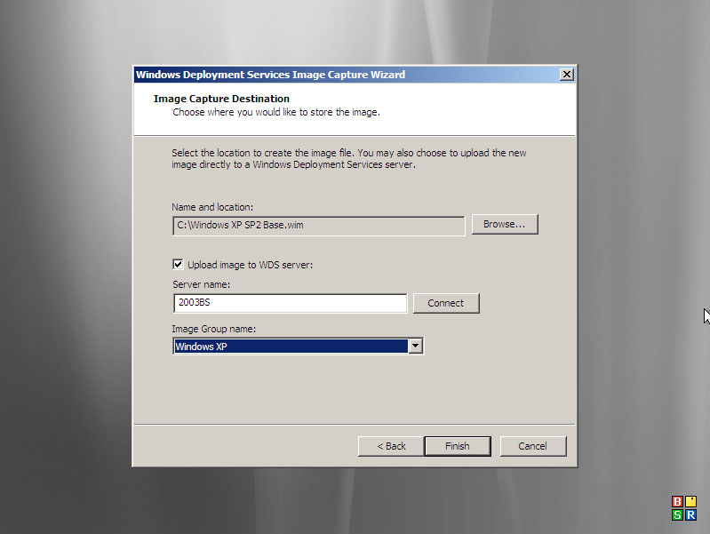The image size is (710, 534).
Task: Click the Server name input field
Action: pyautogui.click(x=290, y=303)
